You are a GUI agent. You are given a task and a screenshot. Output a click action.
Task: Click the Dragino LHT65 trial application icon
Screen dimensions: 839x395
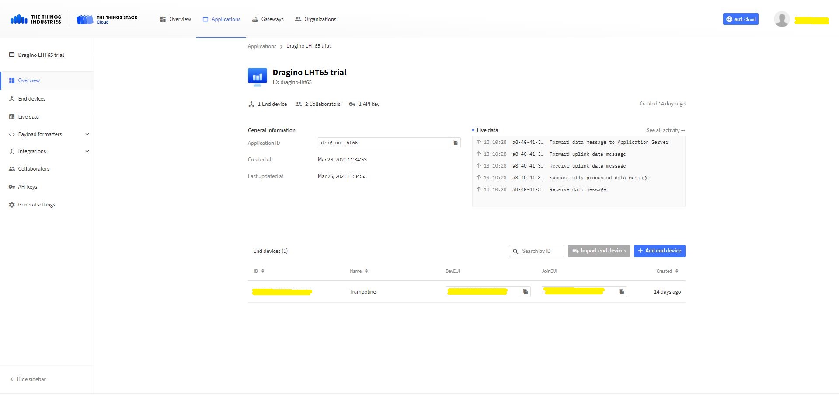[257, 77]
